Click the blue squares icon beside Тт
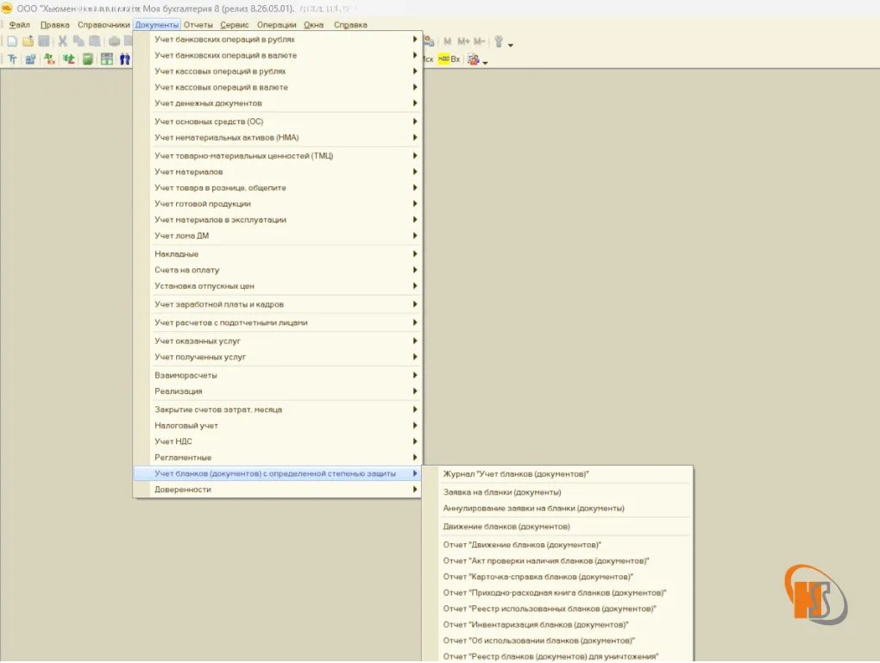 click(30, 59)
